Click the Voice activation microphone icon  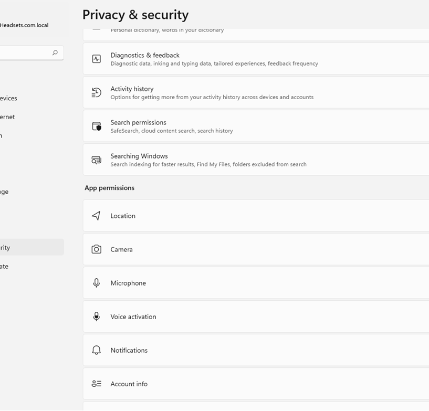[x=97, y=317]
